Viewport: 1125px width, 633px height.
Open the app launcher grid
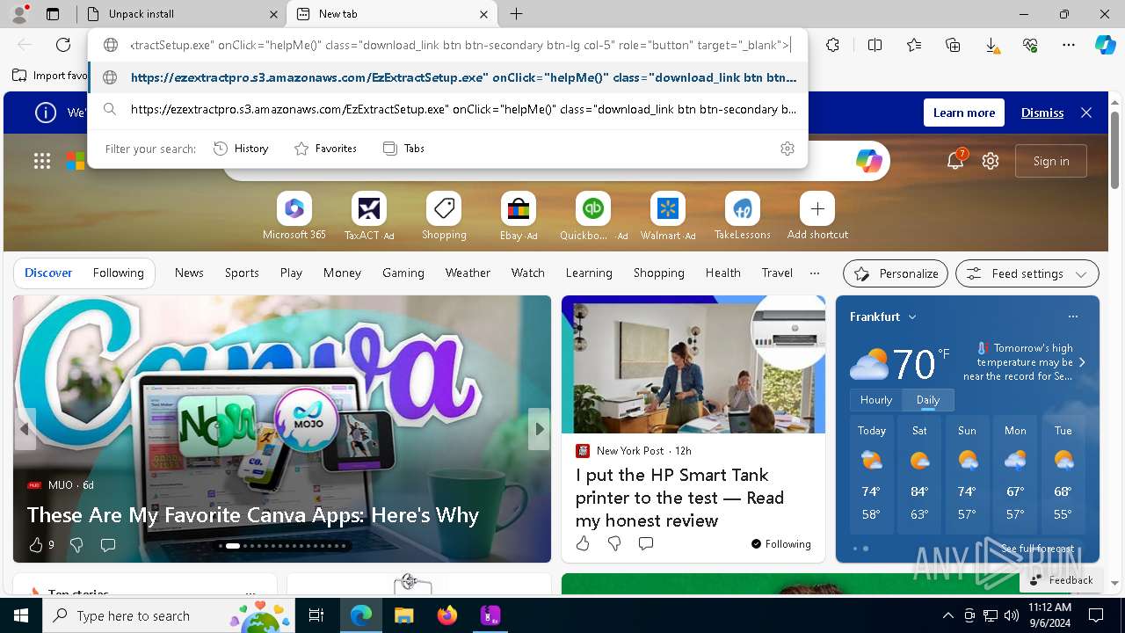(x=42, y=161)
